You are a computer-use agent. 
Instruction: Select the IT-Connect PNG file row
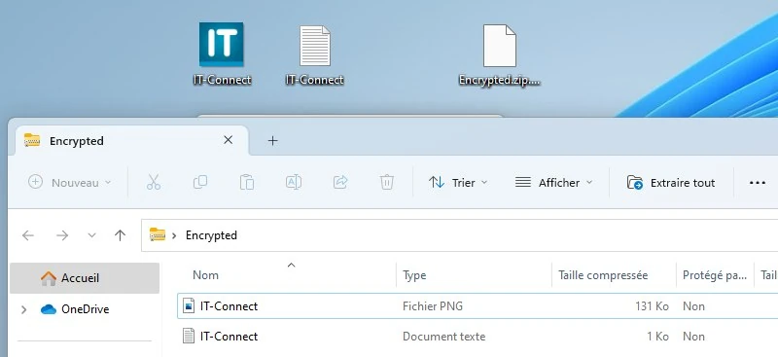click(477, 305)
